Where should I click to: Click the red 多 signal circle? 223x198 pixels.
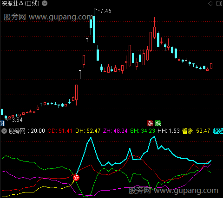[x=76, y=178]
